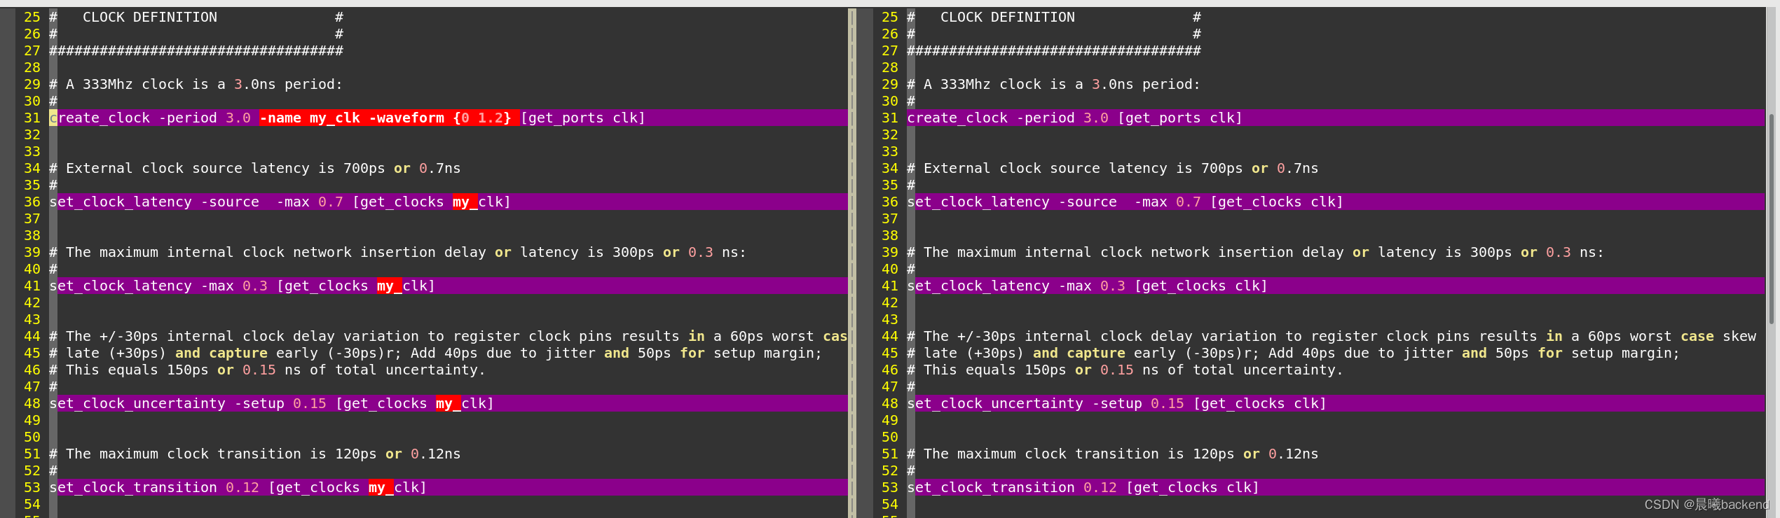Click line number 48 in right pane

pos(890,403)
